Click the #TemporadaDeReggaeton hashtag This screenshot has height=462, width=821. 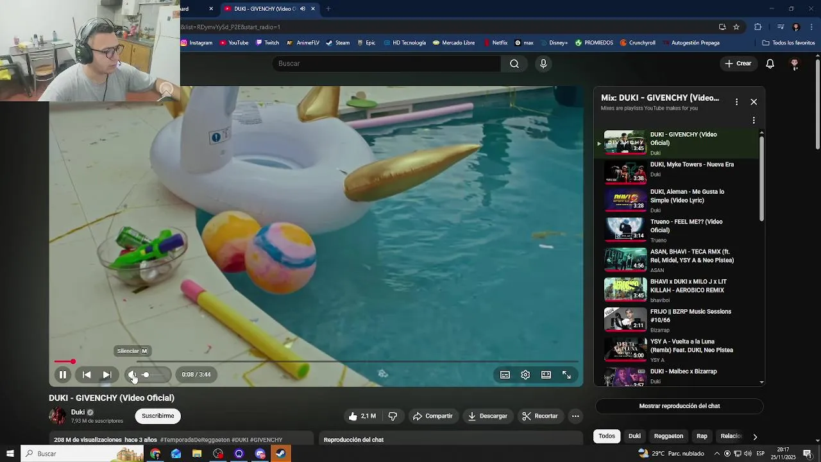(x=194, y=440)
